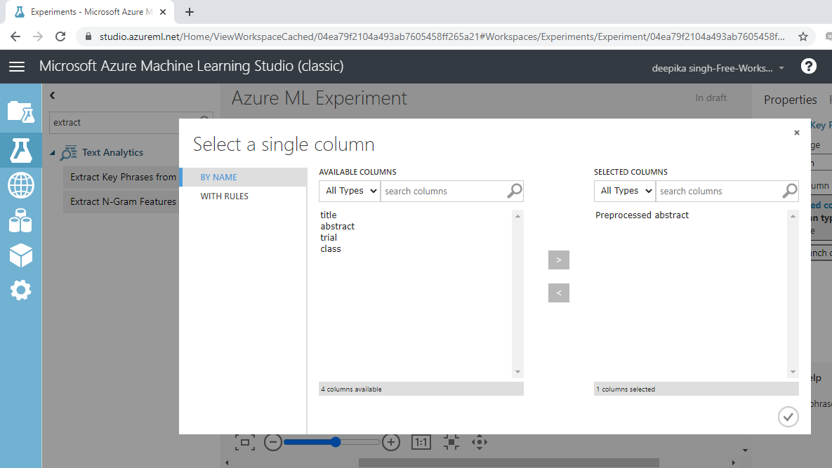The width and height of the screenshot is (832, 468).
Task: Click the available search columns field
Action: click(x=444, y=191)
